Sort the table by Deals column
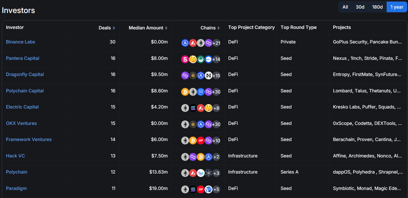 (114, 28)
